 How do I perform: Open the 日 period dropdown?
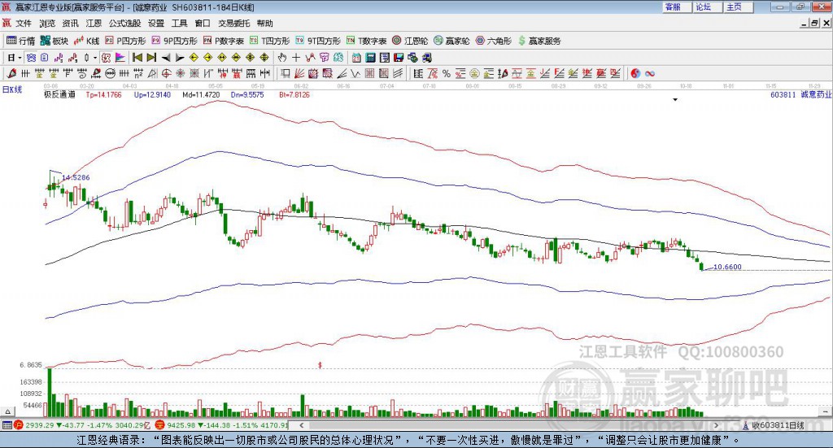[x=14, y=58]
